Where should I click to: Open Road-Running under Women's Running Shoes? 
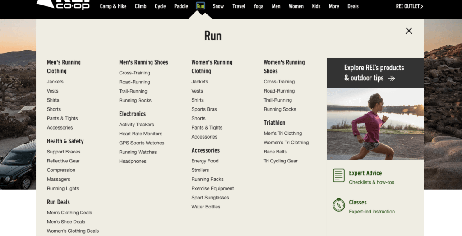pos(279,91)
